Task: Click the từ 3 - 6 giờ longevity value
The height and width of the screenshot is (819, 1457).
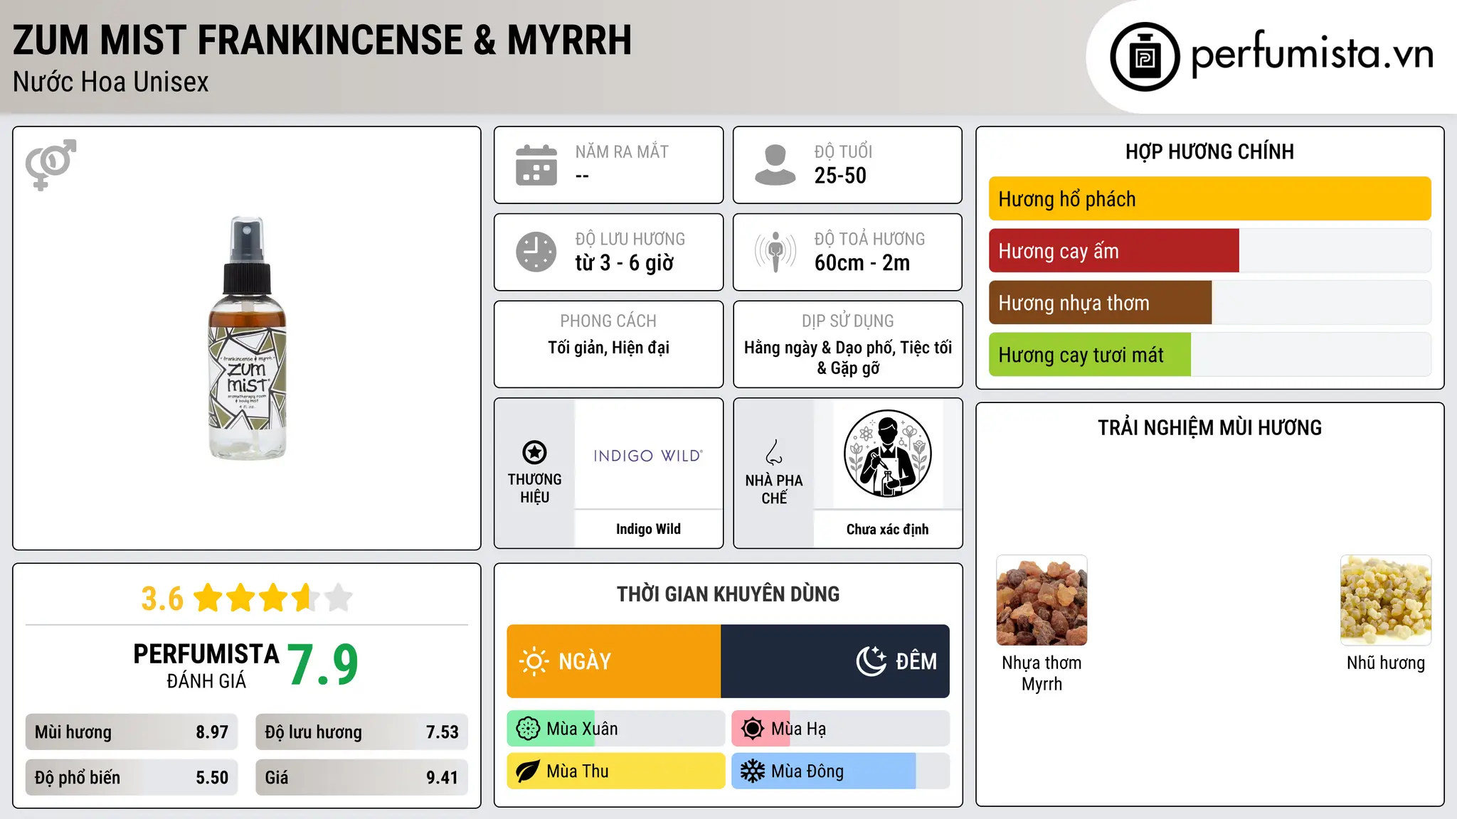Action: (x=625, y=263)
